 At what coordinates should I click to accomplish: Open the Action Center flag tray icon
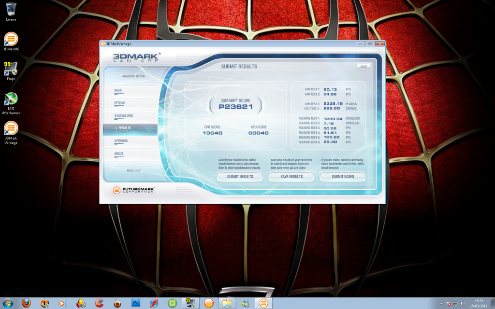click(448, 304)
